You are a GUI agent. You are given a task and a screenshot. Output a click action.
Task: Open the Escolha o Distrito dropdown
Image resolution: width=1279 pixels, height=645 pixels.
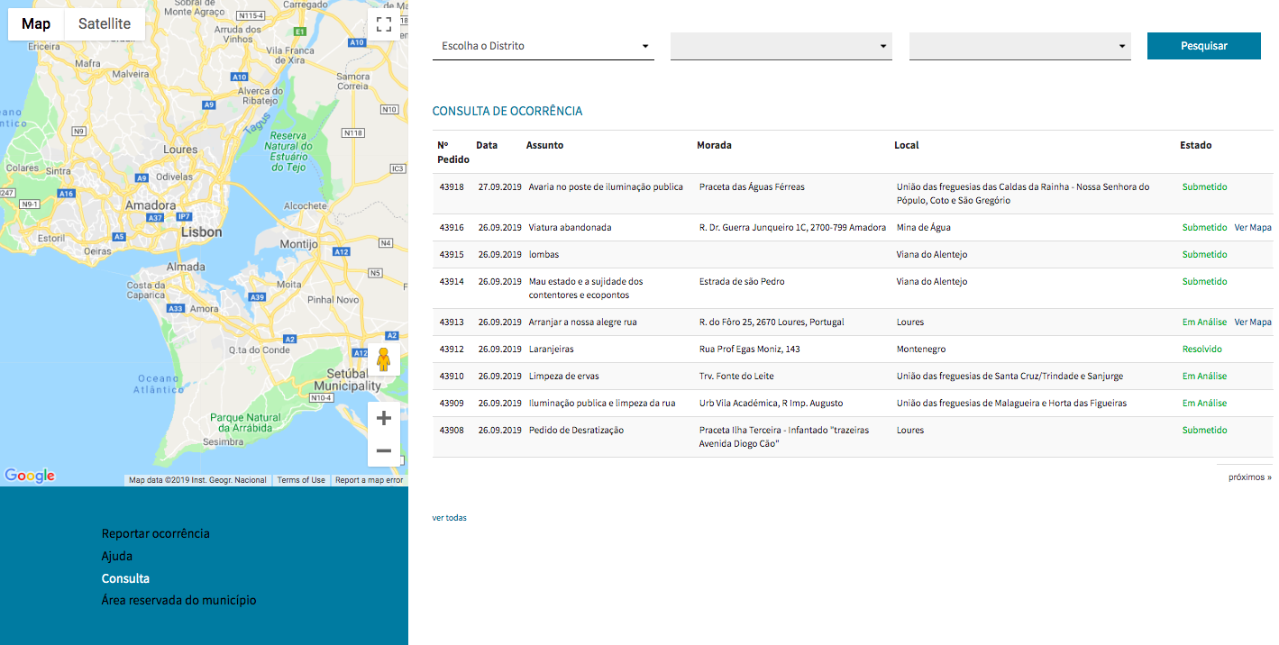(543, 46)
